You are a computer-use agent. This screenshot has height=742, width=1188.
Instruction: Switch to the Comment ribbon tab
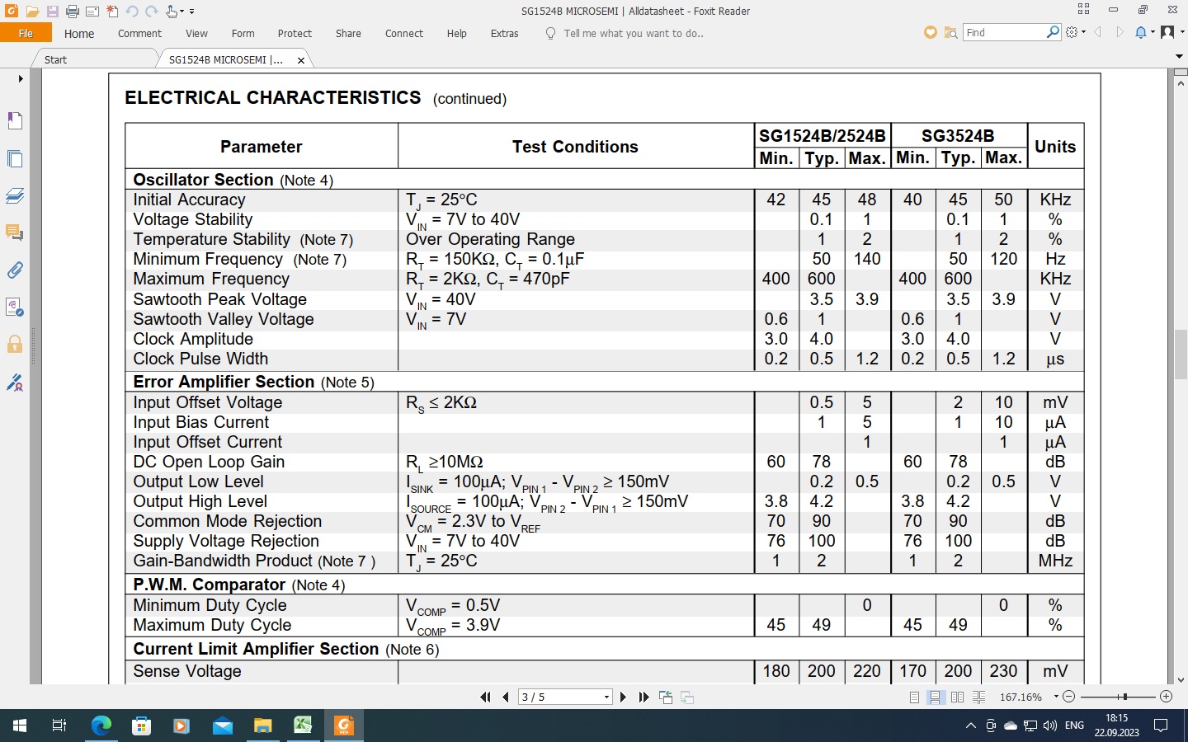[x=139, y=34]
